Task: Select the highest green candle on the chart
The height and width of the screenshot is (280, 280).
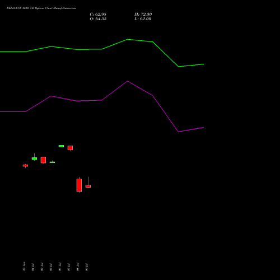Action: [x=61, y=146]
